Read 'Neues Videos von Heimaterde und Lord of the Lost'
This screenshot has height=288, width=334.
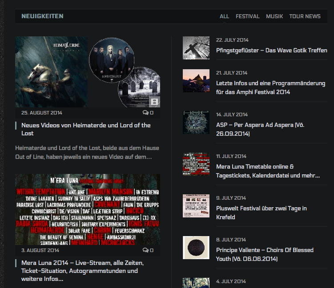pos(86,129)
